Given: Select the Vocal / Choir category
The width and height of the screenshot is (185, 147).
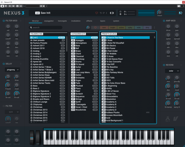Looking at the screenshot, I should 84,107.
